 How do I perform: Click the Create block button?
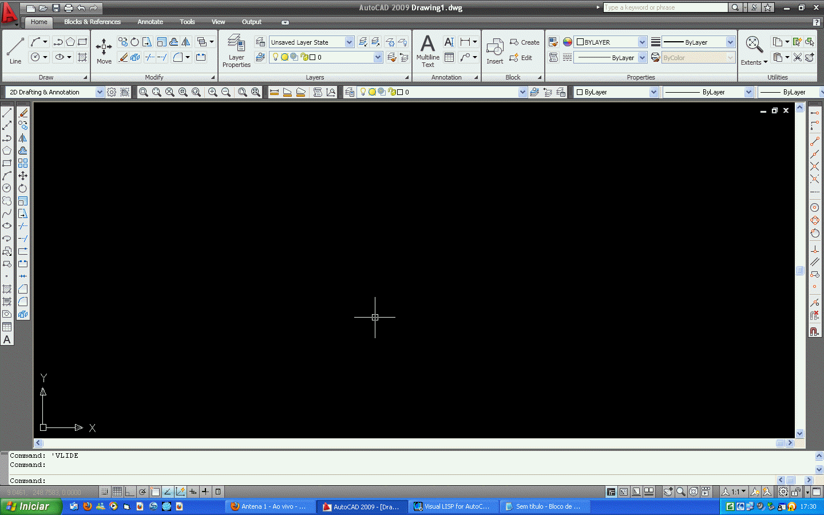(x=525, y=42)
